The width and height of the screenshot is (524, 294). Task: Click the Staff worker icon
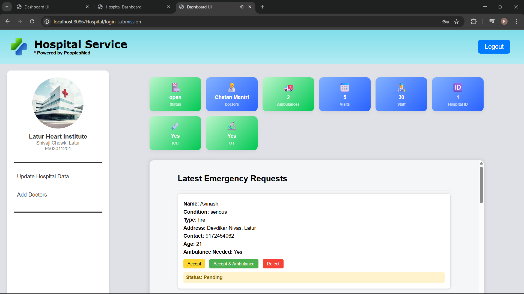pyautogui.click(x=401, y=87)
